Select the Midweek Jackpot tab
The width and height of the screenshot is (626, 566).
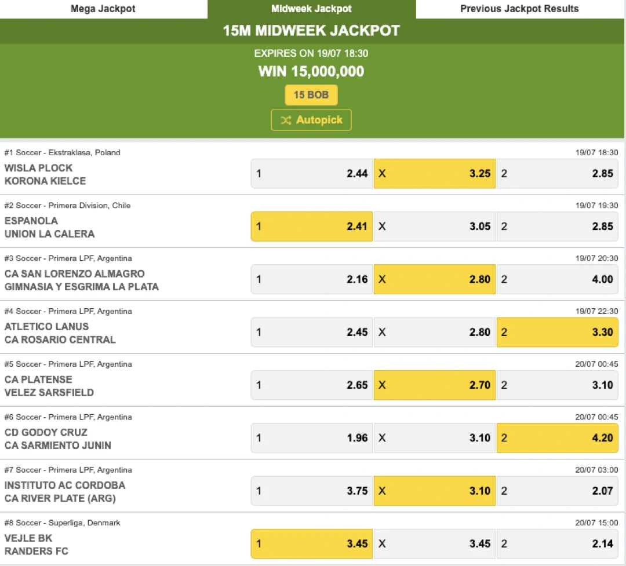(x=311, y=9)
